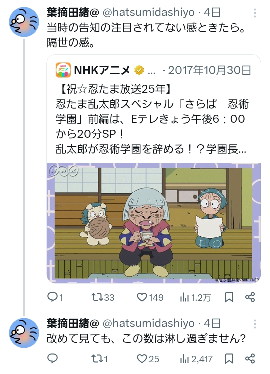Like the second tweet with 25 likes
The width and height of the screenshot is (270, 374).
pos(148,359)
